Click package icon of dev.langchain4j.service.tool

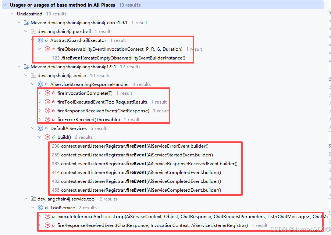click(33, 199)
